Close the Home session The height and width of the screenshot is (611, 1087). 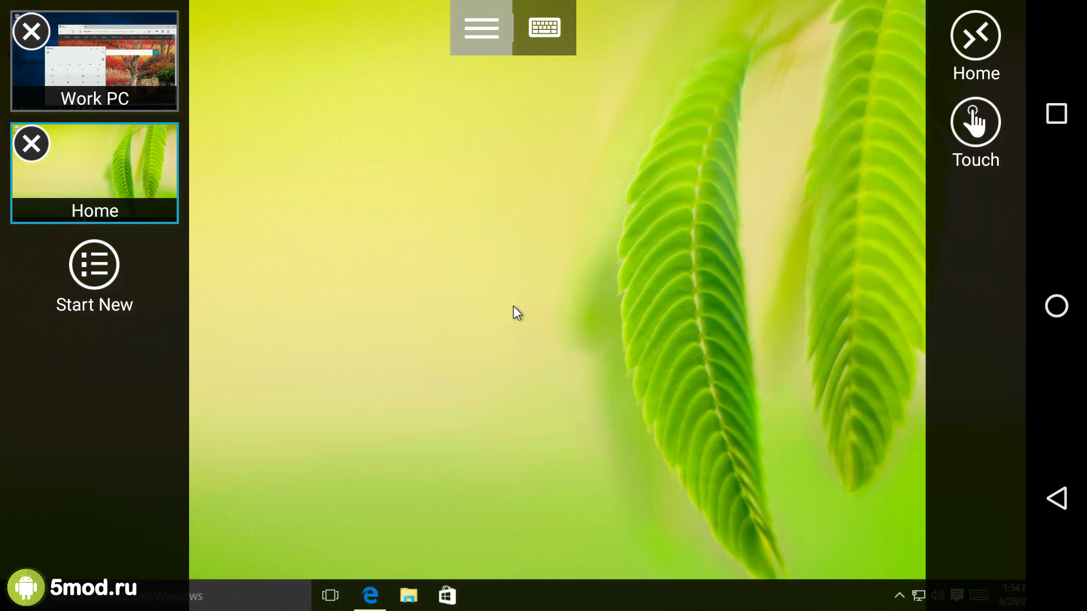click(x=31, y=144)
